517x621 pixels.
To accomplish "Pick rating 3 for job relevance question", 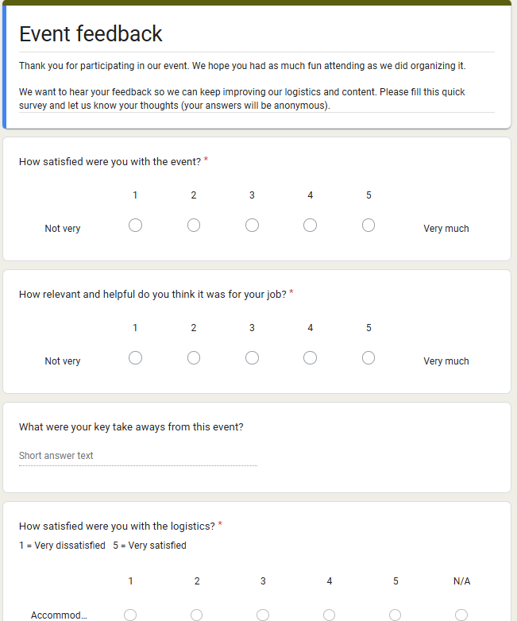I will click(x=252, y=358).
